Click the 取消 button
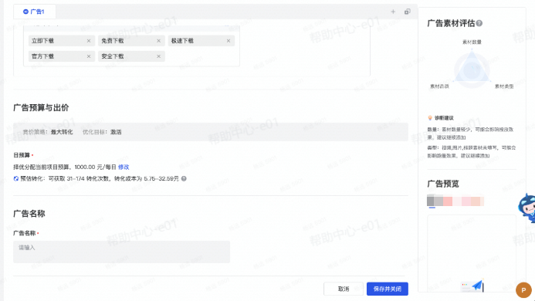Viewport: 535px width, 301px height. click(x=344, y=289)
